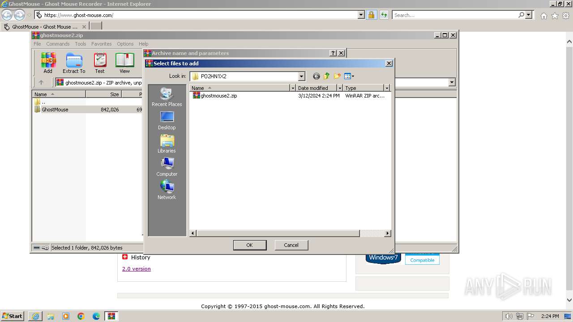Expand WinRAR archive path dropdown
Viewport: 573px width, 322px height.
pos(452,82)
